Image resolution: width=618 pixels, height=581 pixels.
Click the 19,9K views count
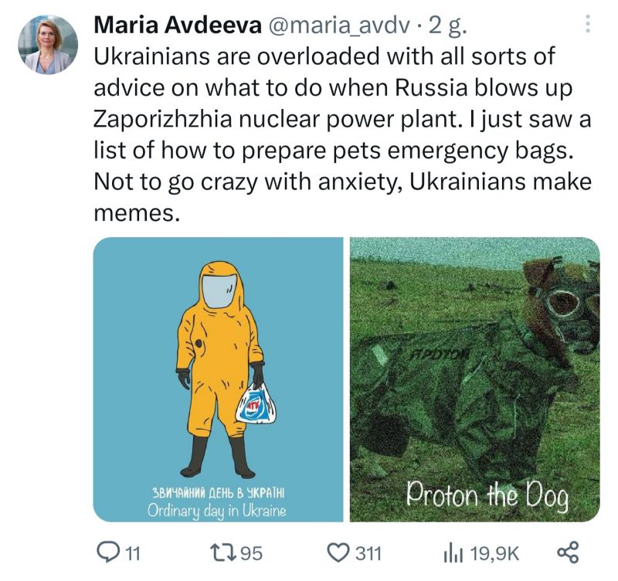(x=494, y=553)
